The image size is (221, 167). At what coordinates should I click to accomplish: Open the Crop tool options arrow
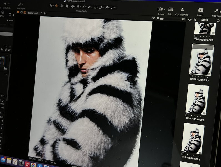pyautogui.click(x=69, y=6)
